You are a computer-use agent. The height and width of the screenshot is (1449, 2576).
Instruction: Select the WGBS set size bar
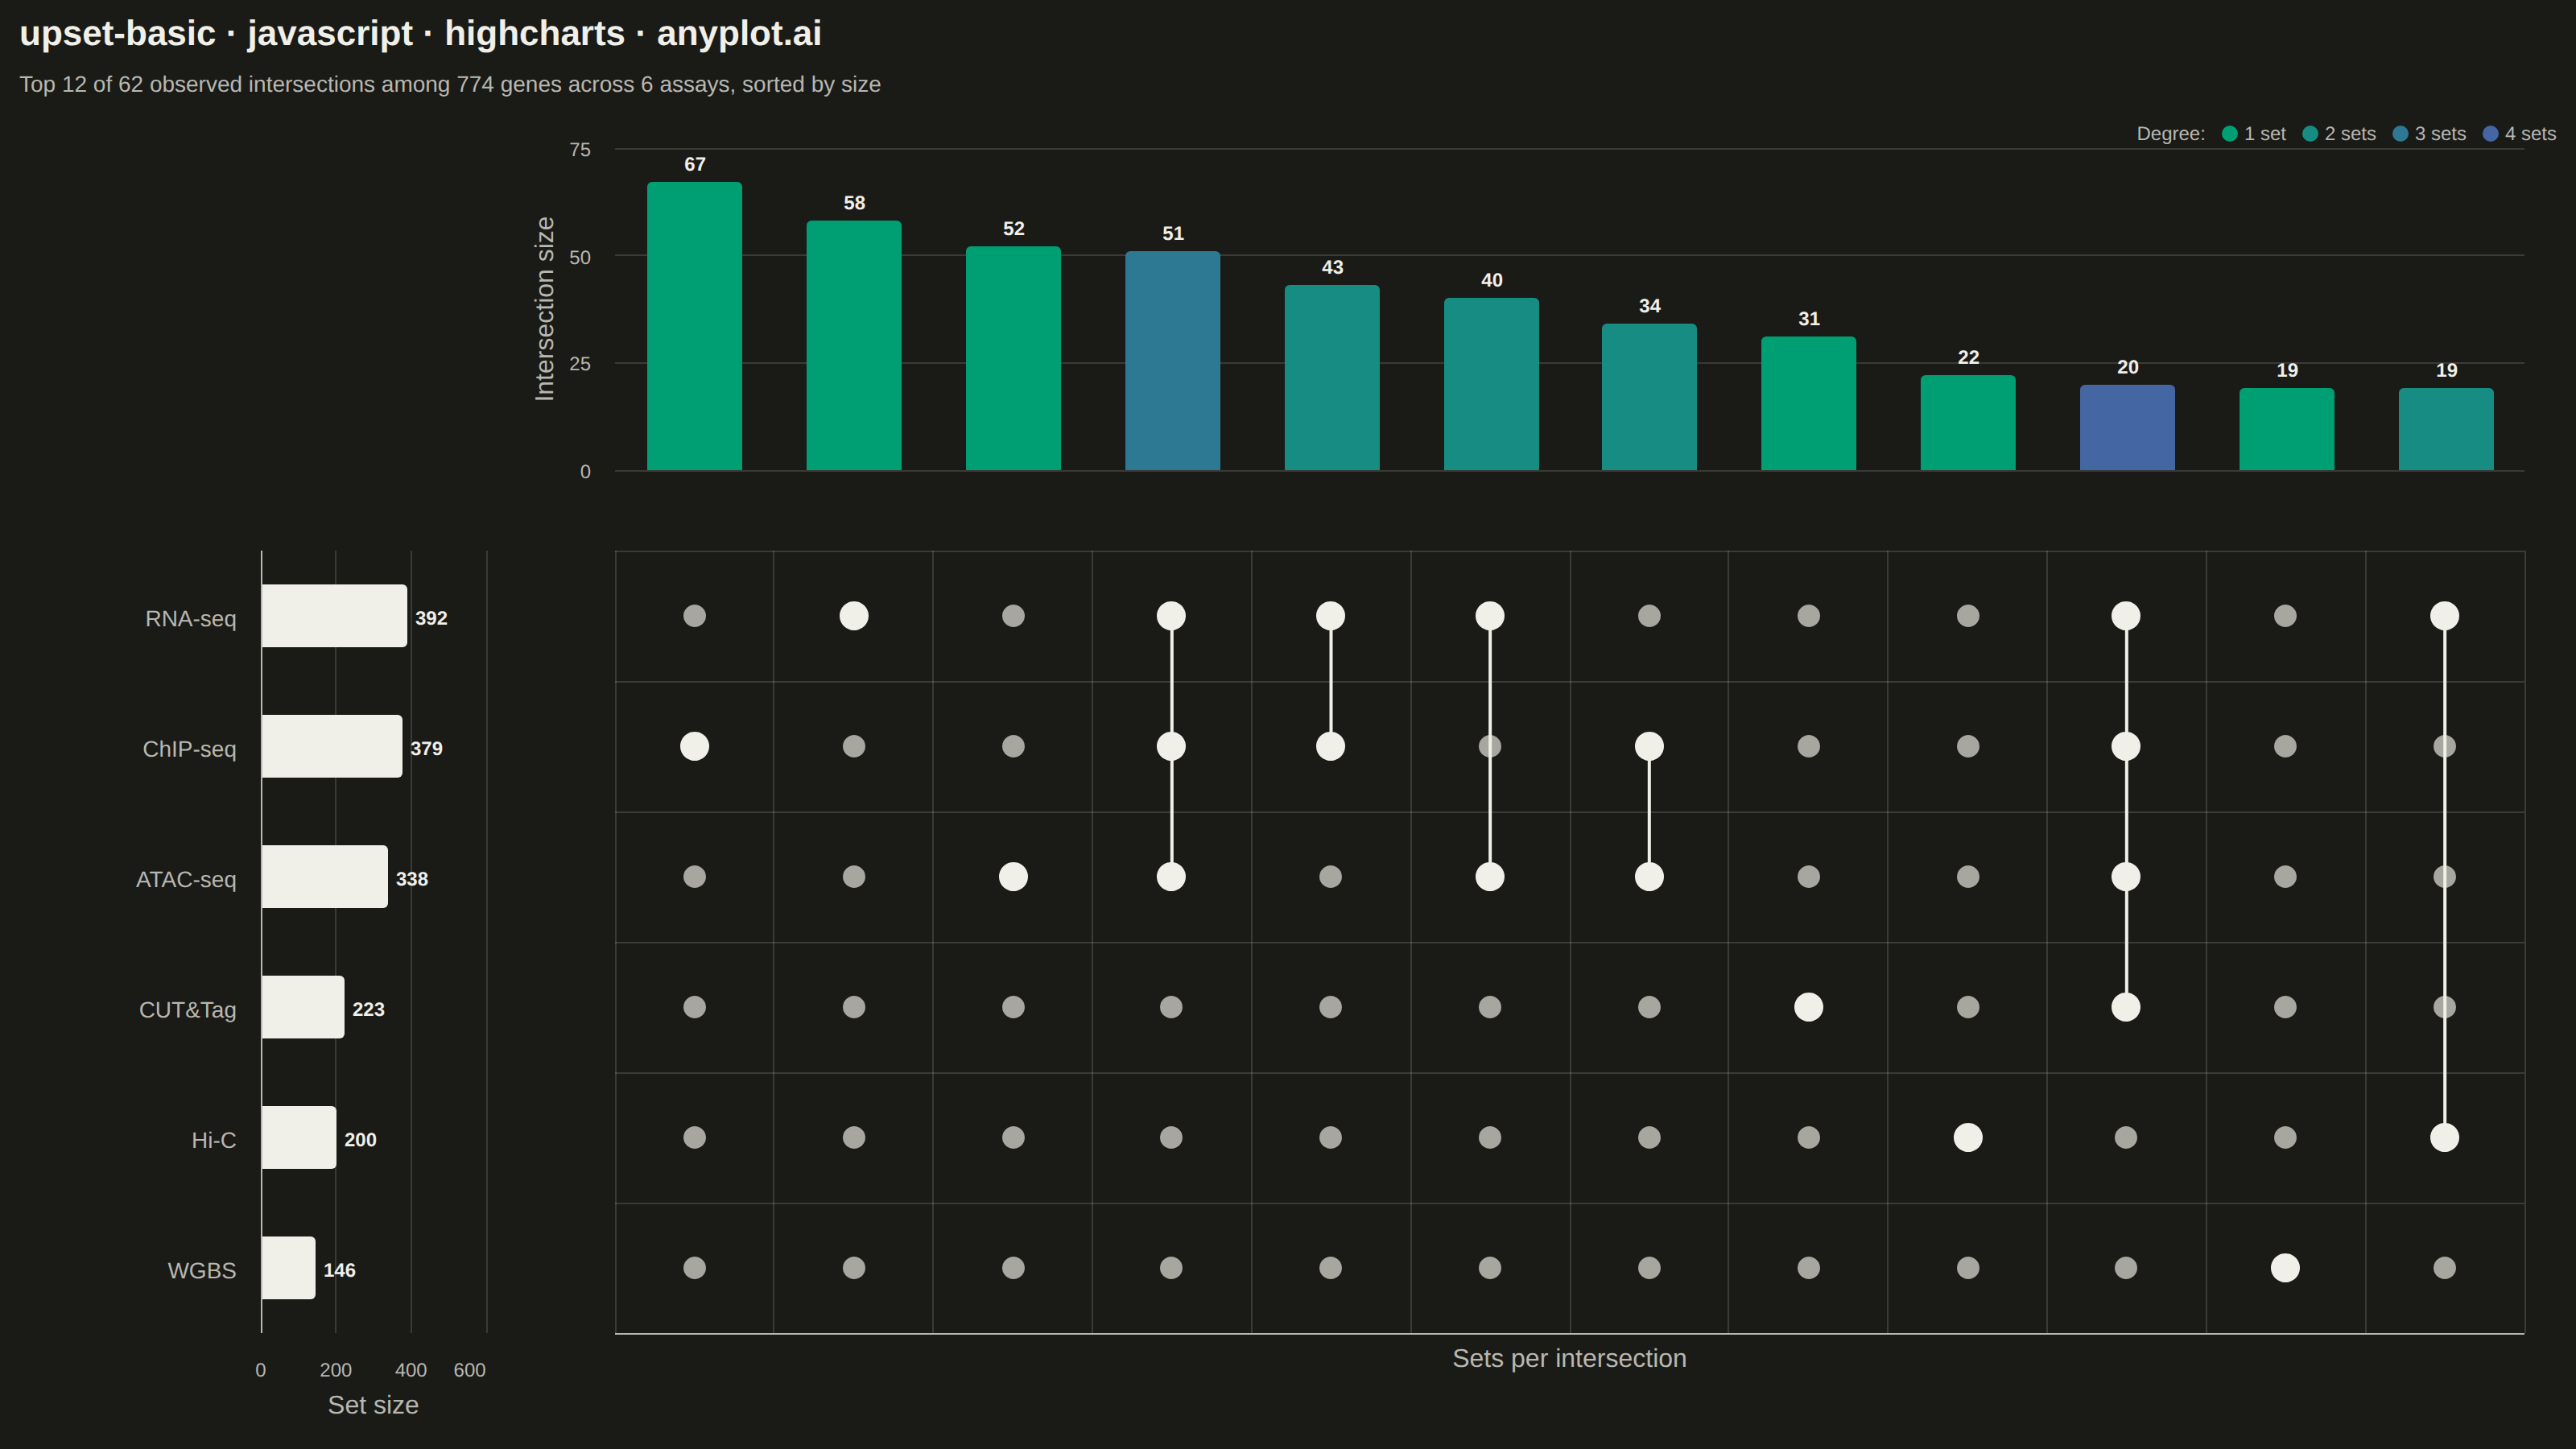coord(288,1268)
